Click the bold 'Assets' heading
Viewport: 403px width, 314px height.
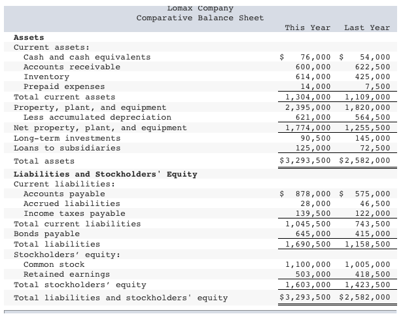coord(29,37)
